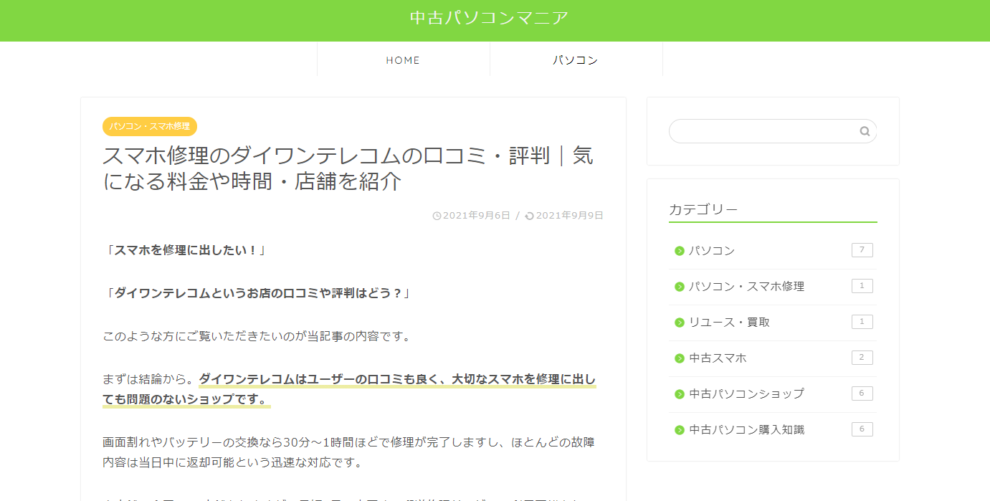
Task: Open the パソコン category in sidebar
Action: click(712, 251)
